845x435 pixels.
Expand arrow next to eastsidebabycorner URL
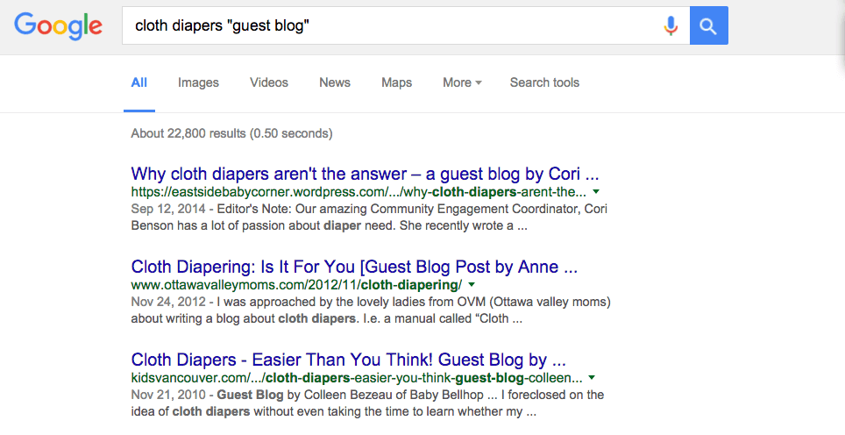point(596,192)
